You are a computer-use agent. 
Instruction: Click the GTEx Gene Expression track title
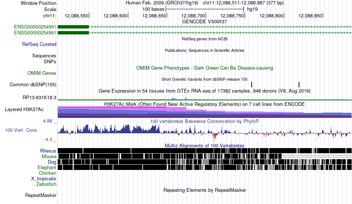pos(205,91)
